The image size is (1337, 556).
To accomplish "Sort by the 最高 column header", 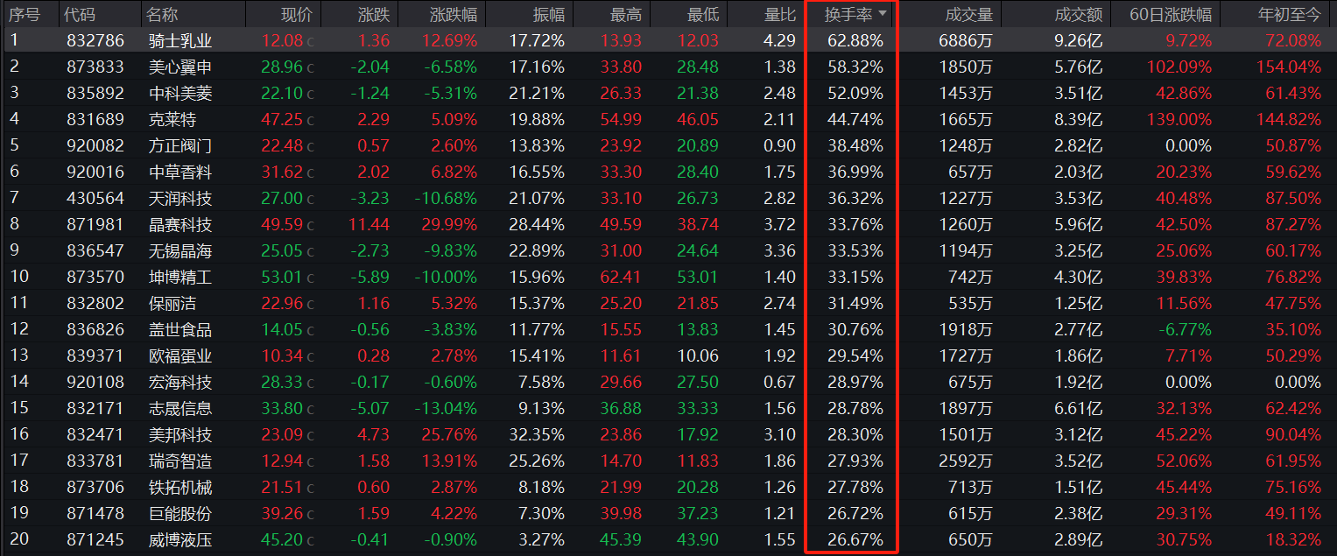I will [x=625, y=14].
